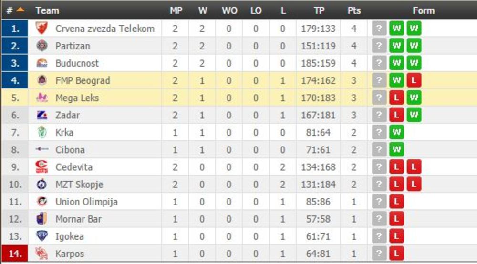Click the FMP Beograd club logo
This screenshot has width=477, height=264.
click(x=42, y=80)
